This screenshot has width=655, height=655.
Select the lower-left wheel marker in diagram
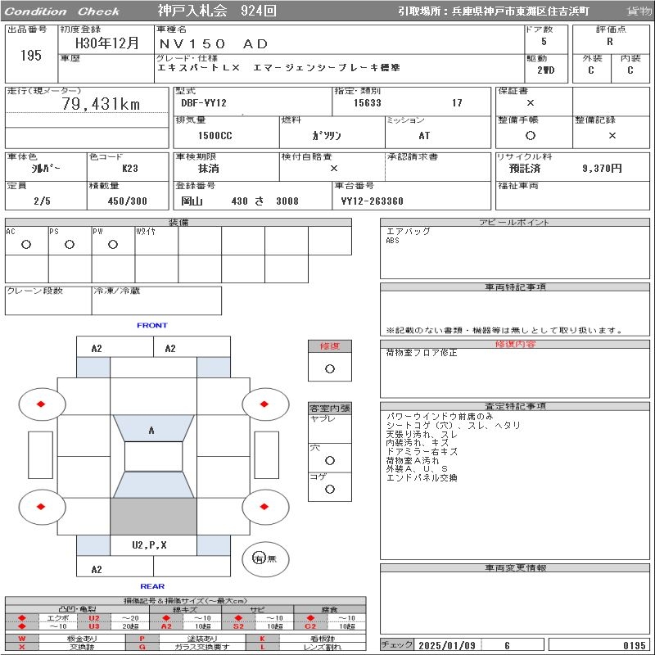coord(41,506)
